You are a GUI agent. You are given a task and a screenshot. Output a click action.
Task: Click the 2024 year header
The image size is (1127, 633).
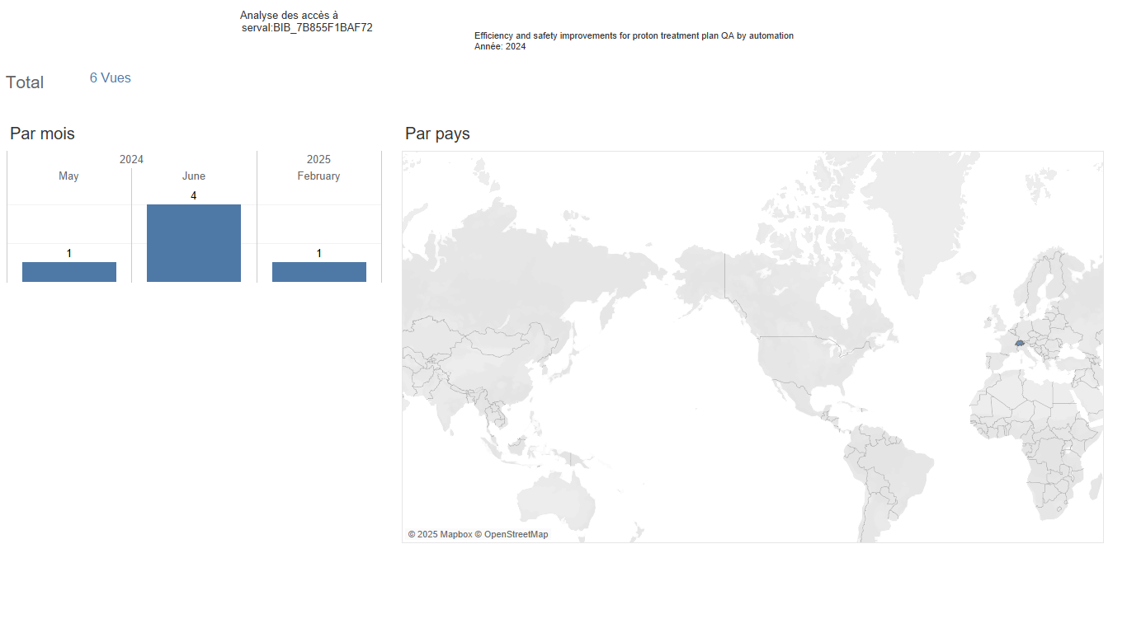(x=131, y=159)
